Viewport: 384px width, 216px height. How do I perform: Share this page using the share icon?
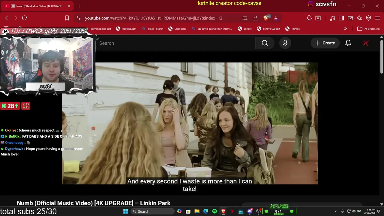point(255,18)
